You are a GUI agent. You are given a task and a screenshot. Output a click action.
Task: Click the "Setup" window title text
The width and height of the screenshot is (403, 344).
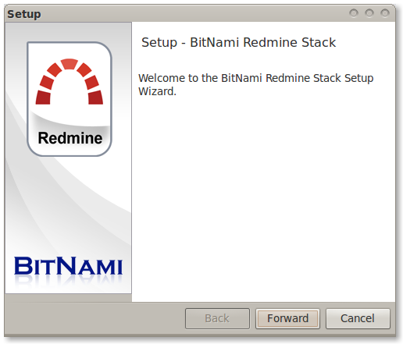coord(24,14)
